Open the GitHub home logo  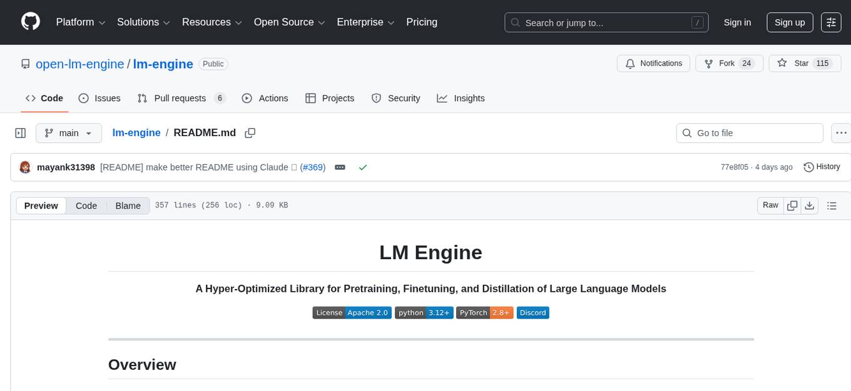coord(30,22)
